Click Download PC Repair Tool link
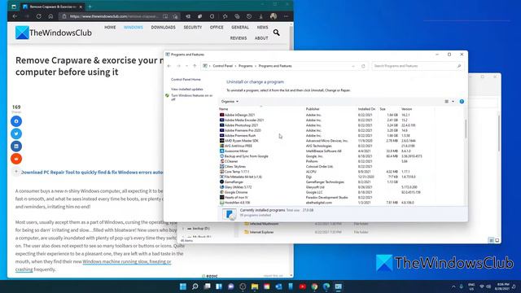Screen dimensions: 521x293 tap(92, 172)
